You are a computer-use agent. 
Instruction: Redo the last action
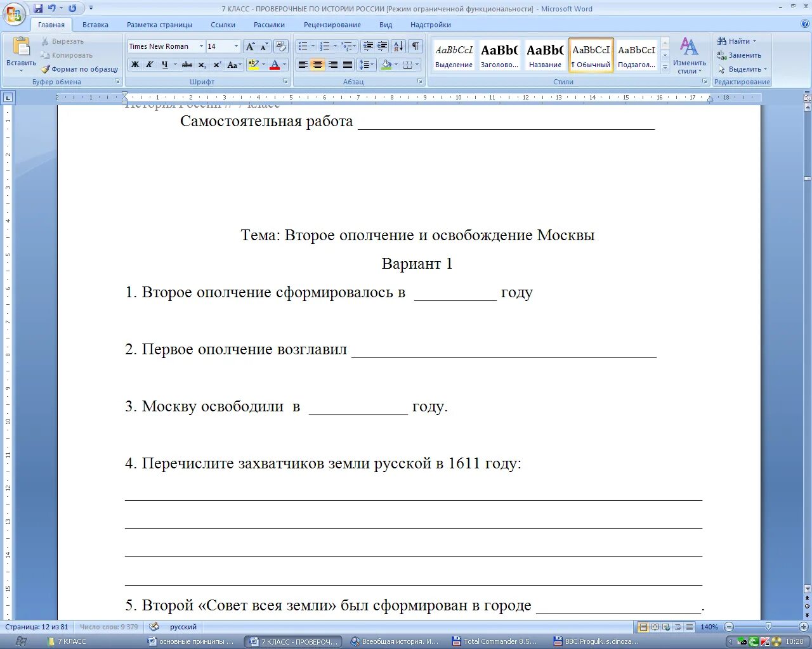click(72, 8)
